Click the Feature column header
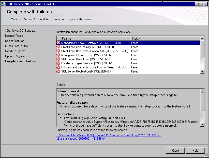This screenshot has height=158, width=209. click(x=95, y=39)
